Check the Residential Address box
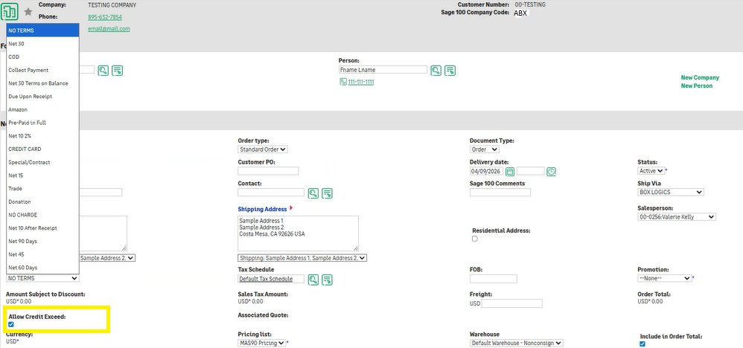 point(475,239)
